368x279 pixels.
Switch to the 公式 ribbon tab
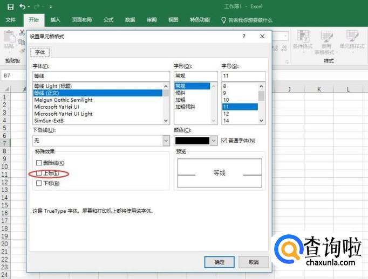coord(108,20)
